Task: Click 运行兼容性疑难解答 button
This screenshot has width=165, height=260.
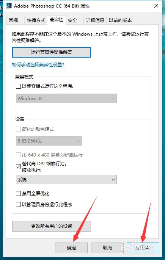Action: tap(52, 52)
